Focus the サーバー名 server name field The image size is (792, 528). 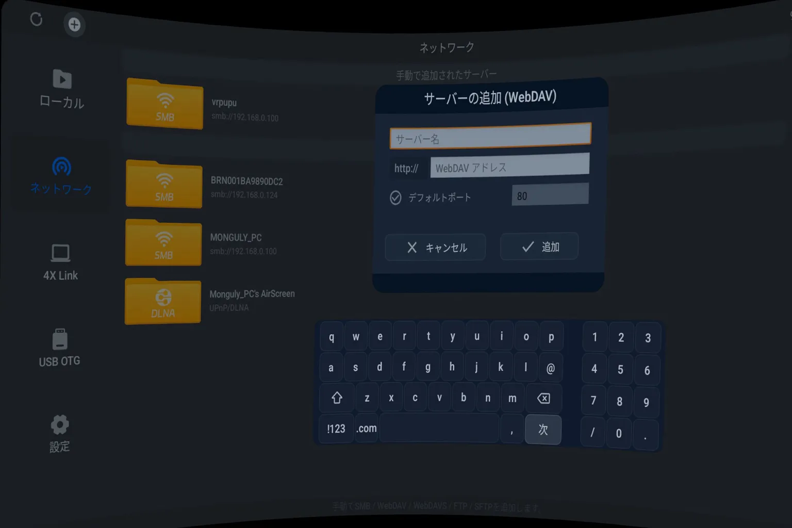click(x=490, y=136)
